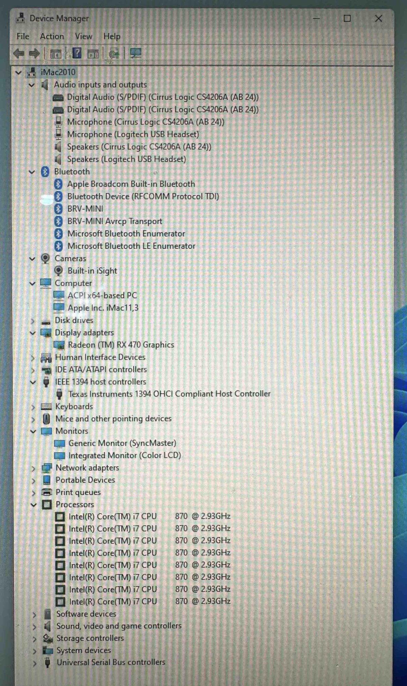407x686 pixels.
Task: Maximize the Device Manager window
Action: coord(347,18)
